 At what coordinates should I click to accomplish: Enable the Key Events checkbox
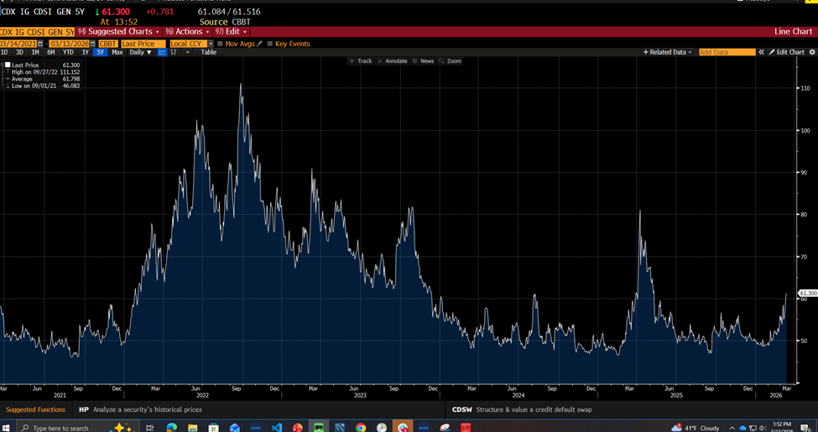pos(270,44)
